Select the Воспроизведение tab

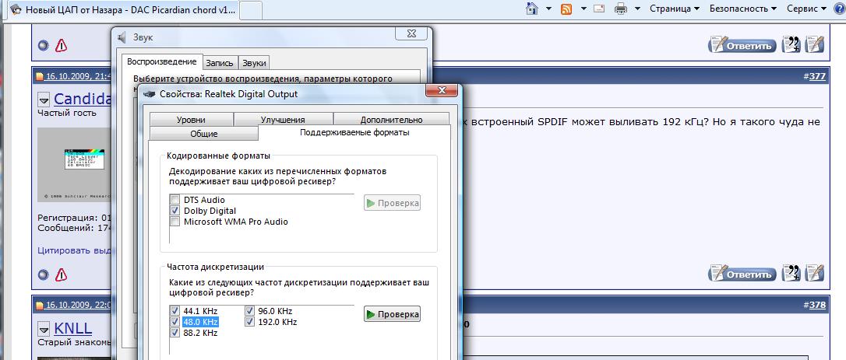(x=162, y=62)
